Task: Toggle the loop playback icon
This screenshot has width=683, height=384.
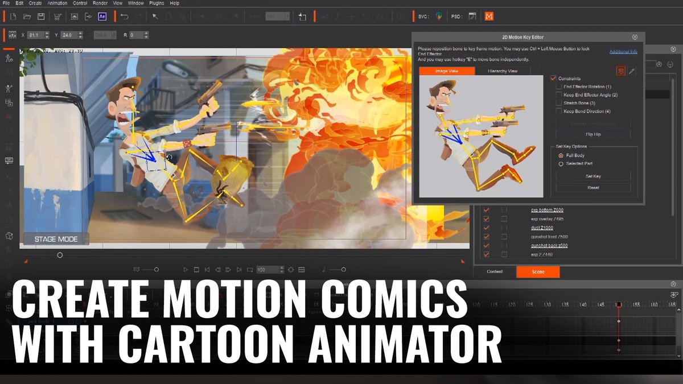Action: coord(249,270)
